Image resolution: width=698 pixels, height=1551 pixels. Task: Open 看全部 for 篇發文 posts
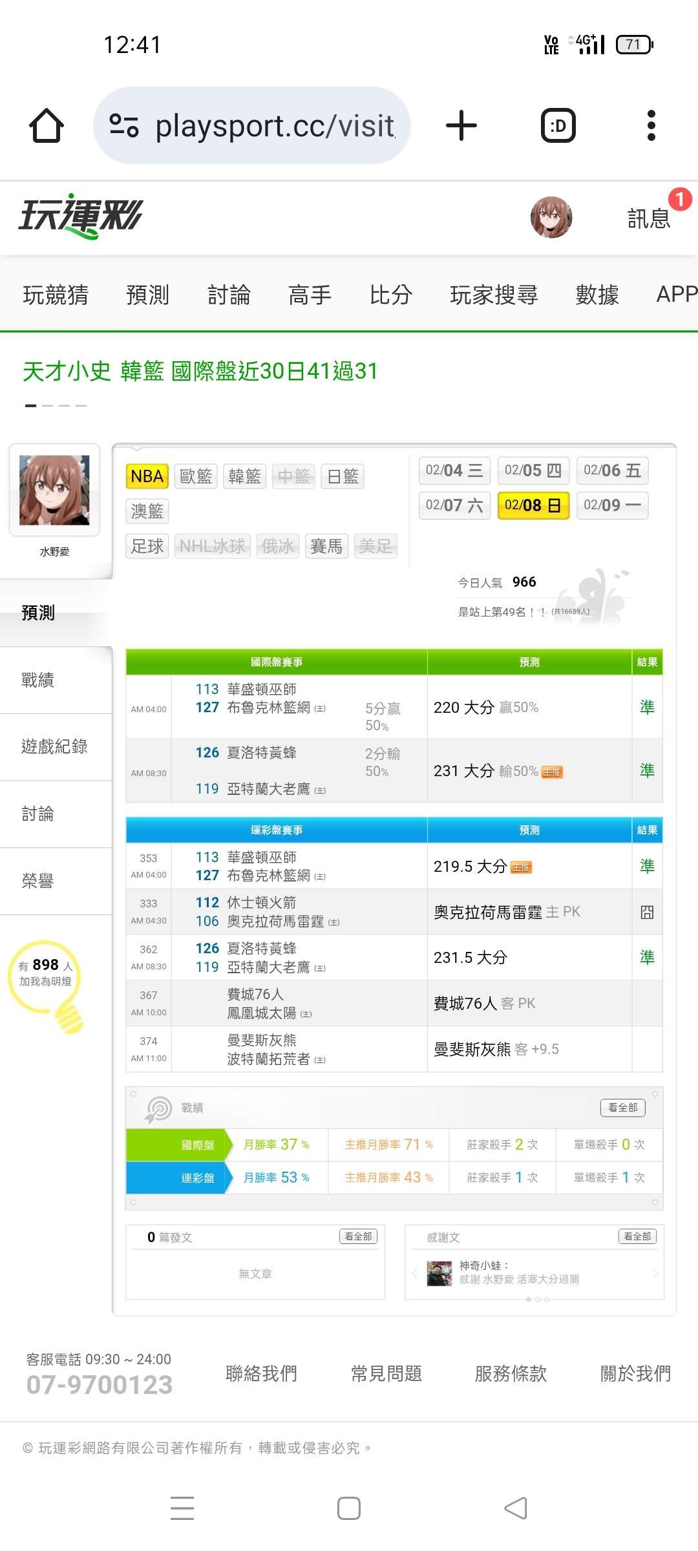[x=358, y=1236]
